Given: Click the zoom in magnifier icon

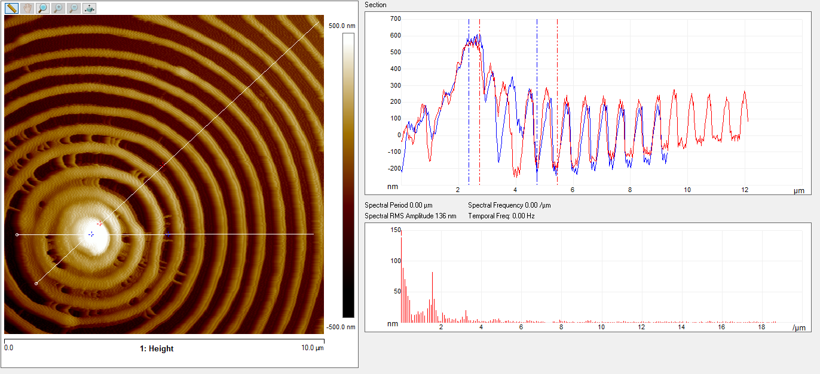Looking at the screenshot, I should [58, 8].
